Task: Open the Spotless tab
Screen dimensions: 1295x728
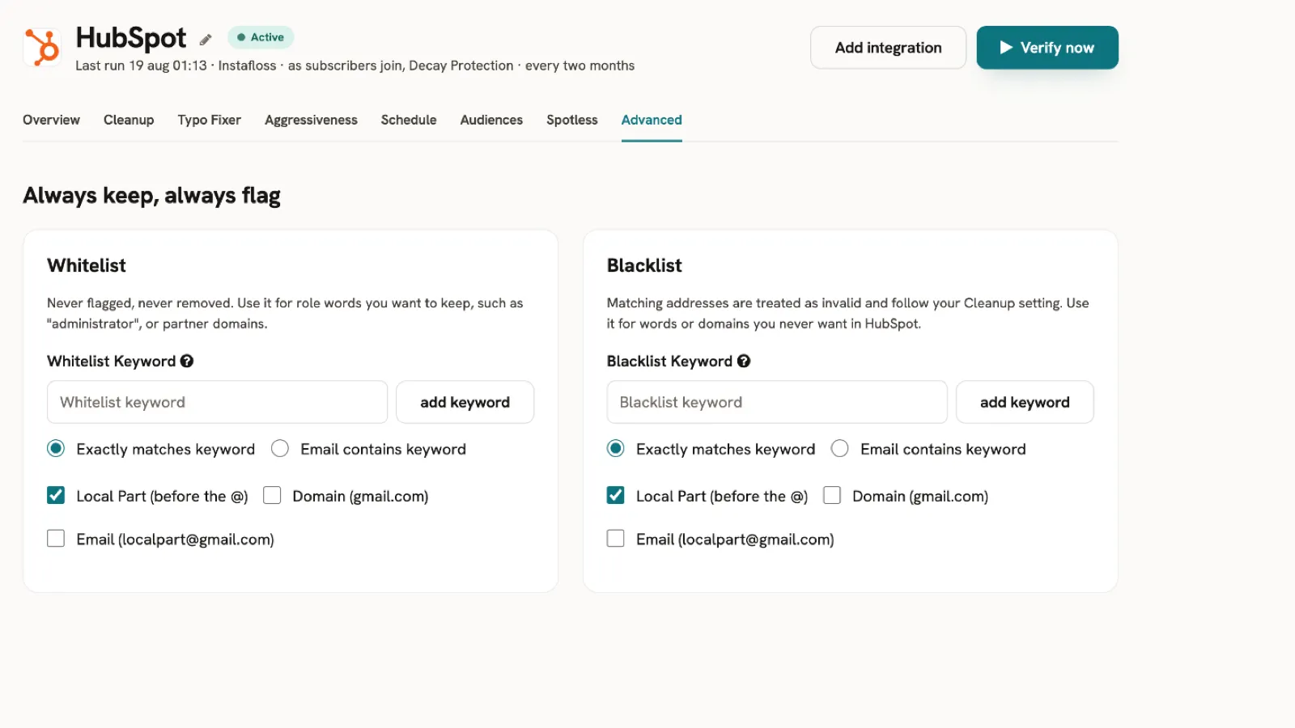Action: point(572,120)
